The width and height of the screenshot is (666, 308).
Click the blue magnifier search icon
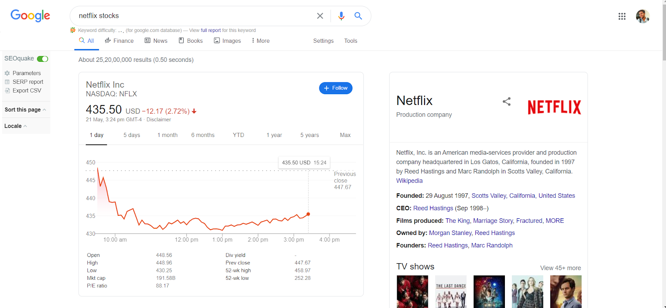[x=358, y=16]
